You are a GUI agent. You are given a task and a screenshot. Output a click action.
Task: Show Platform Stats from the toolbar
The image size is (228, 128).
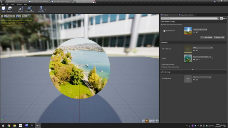30,9
